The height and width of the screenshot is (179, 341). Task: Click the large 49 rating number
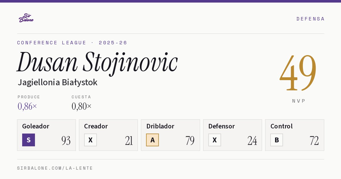pyautogui.click(x=298, y=73)
